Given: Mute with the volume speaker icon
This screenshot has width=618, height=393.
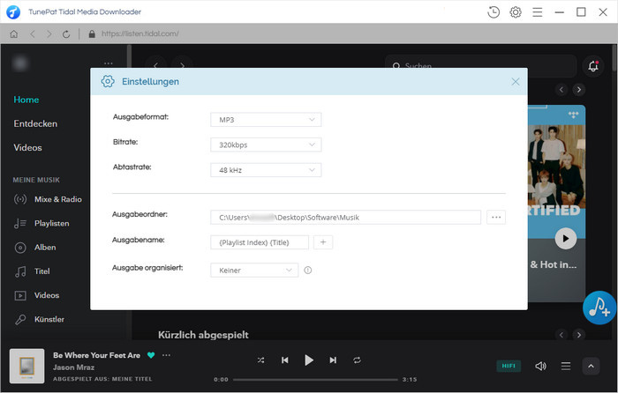Looking at the screenshot, I should pyautogui.click(x=540, y=367).
